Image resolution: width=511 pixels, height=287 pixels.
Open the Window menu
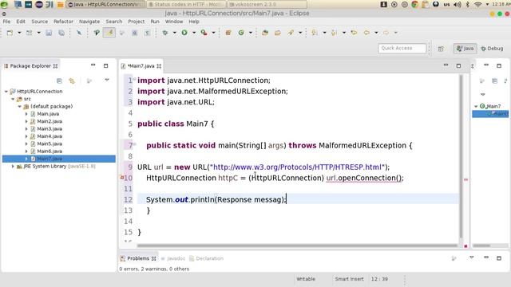click(174, 22)
